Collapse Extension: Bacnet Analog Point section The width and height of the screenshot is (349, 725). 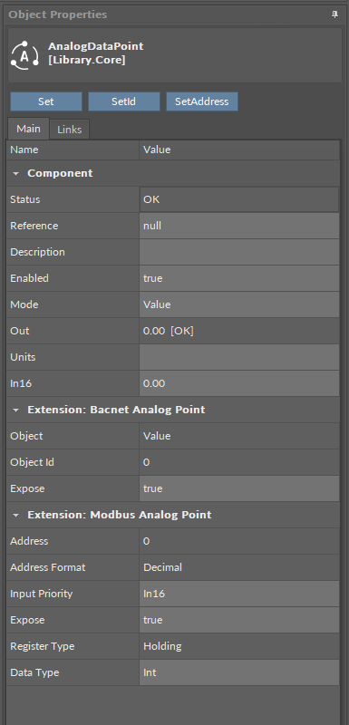[16, 411]
